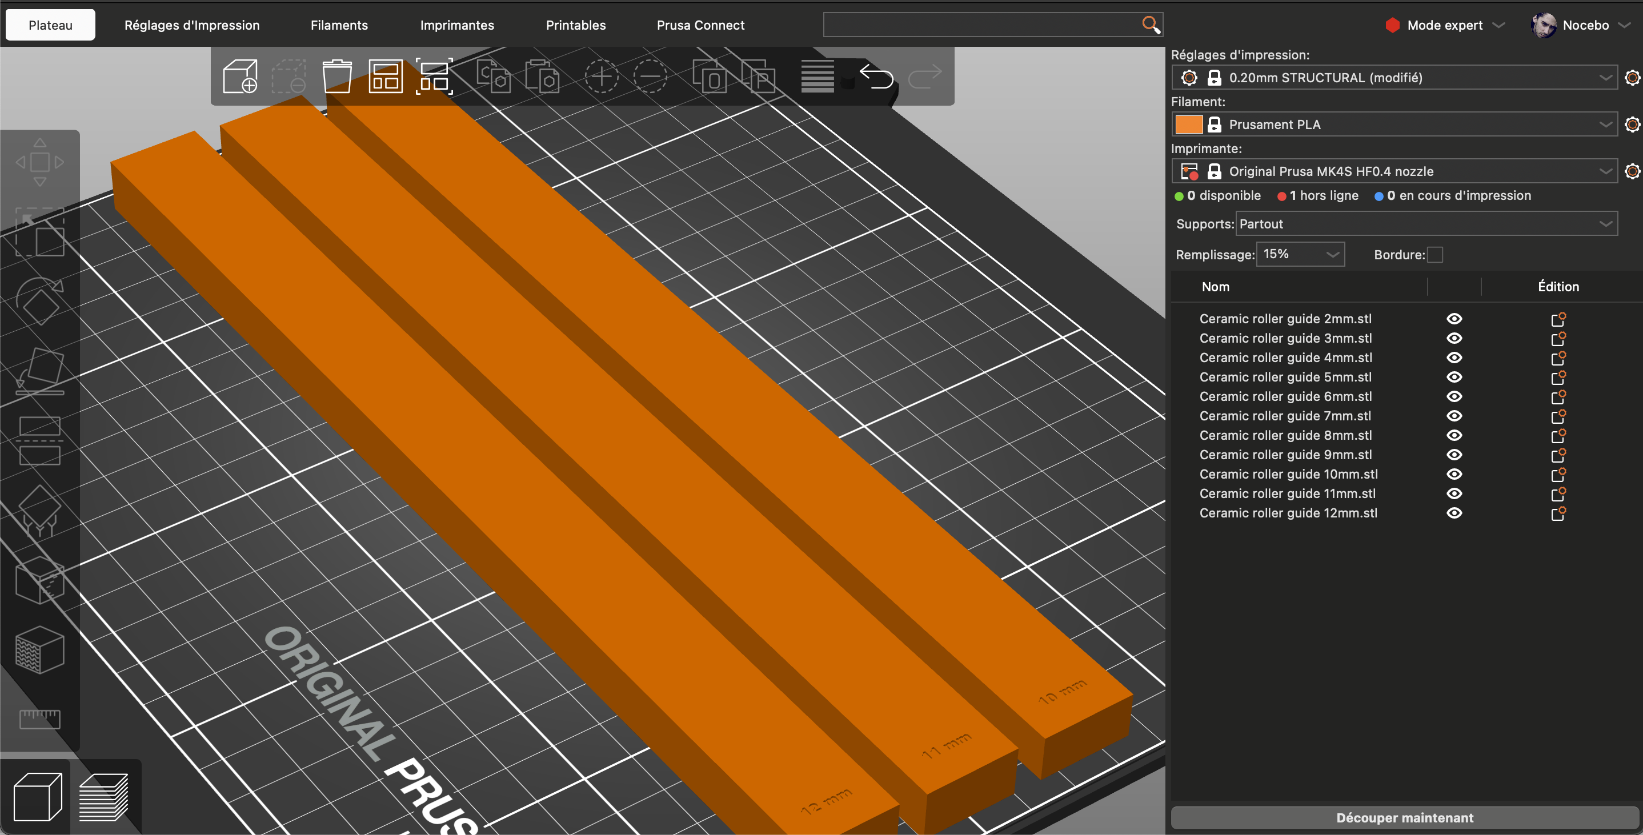Expand the Mode expert dropdown
The image size is (1643, 835).
point(1445,25)
